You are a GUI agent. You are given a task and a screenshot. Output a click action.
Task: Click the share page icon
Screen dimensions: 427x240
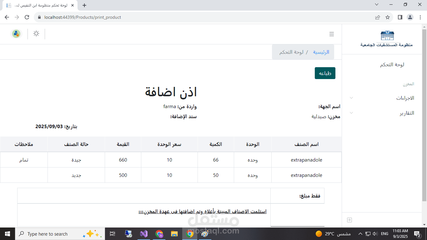(x=378, y=17)
